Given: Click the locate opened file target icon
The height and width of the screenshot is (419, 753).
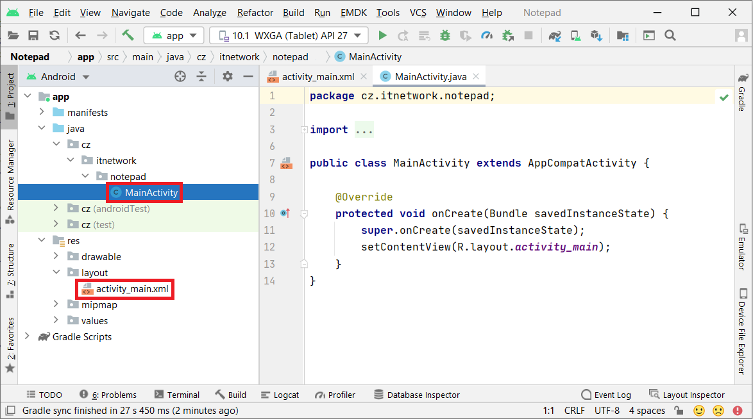Looking at the screenshot, I should point(180,77).
